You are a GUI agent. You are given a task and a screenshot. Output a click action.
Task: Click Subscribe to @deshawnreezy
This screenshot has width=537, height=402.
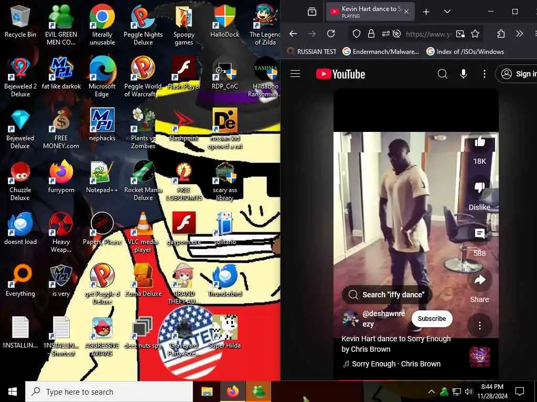pyautogui.click(x=432, y=319)
